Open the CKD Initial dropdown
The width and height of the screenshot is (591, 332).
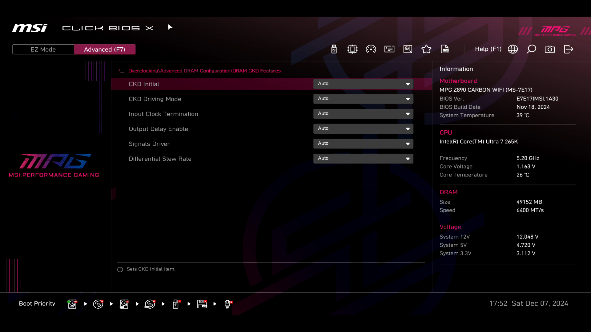[363, 84]
